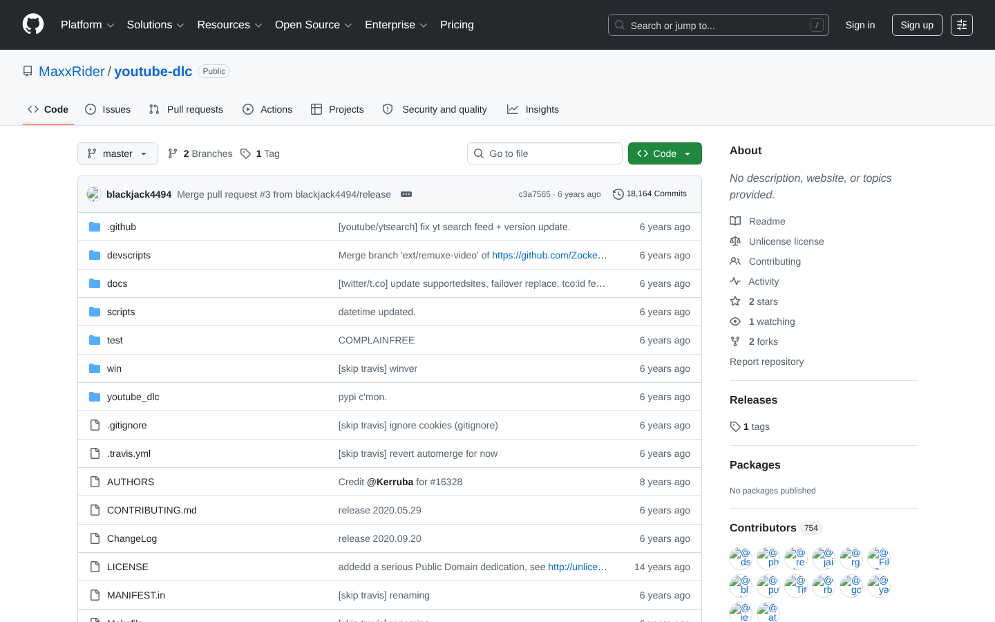Click the .gitignore file icon
The image size is (995, 622).
[95, 425]
